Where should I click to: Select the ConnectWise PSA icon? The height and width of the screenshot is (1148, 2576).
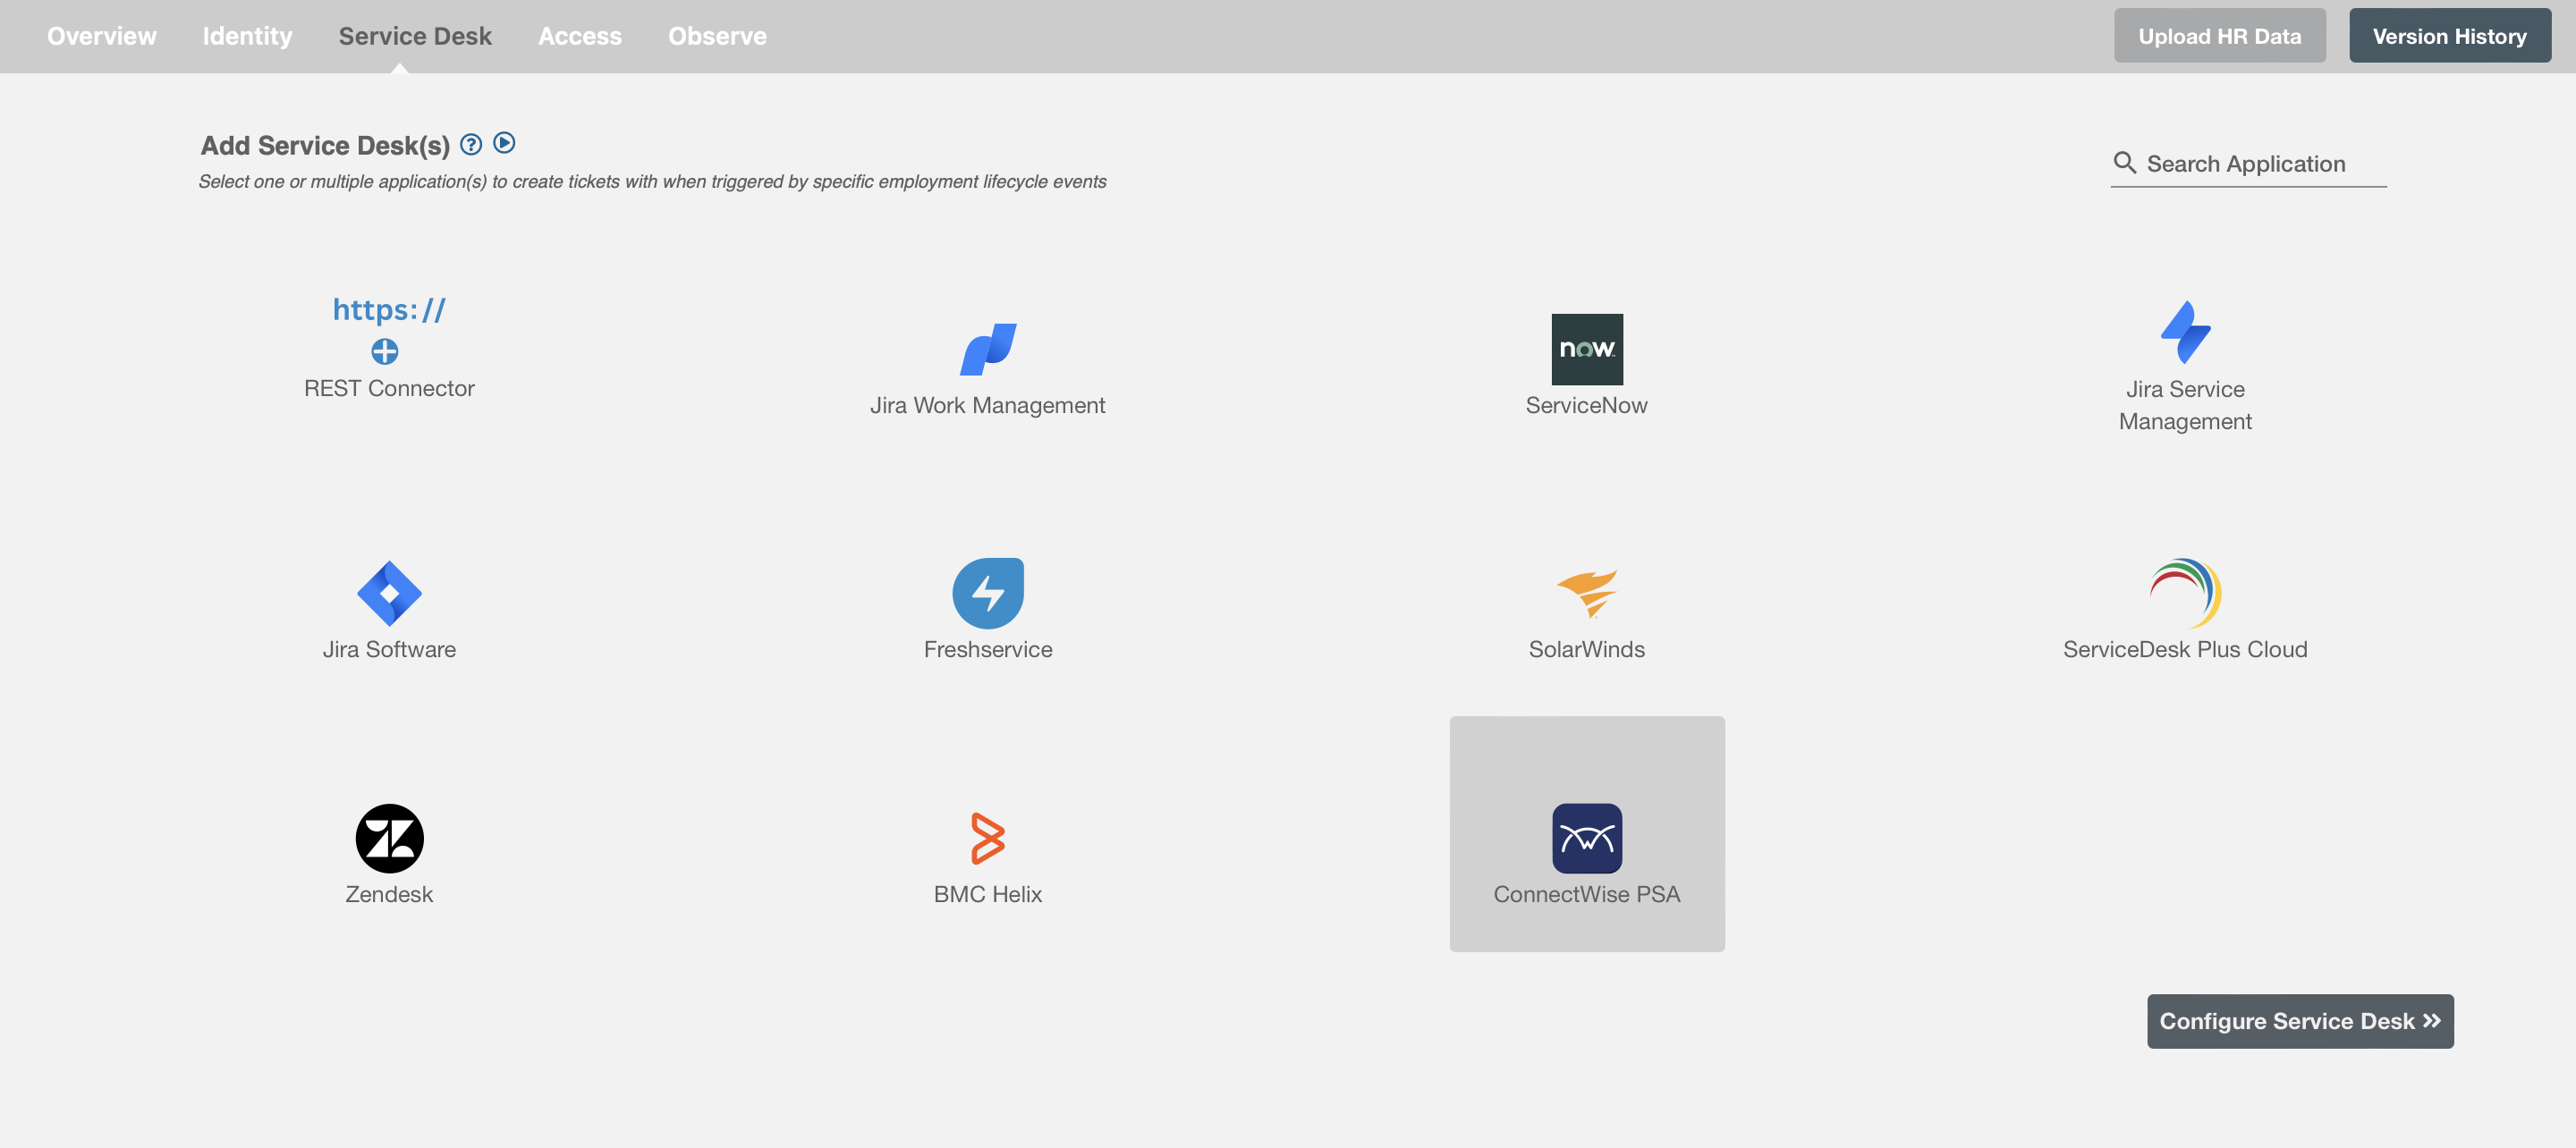pyautogui.click(x=1585, y=838)
